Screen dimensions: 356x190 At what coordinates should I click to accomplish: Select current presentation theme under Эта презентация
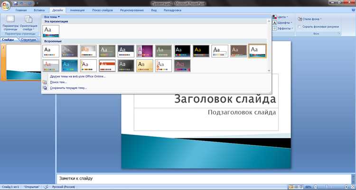tap(51, 31)
